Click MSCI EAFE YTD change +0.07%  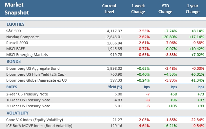point(170,49)
